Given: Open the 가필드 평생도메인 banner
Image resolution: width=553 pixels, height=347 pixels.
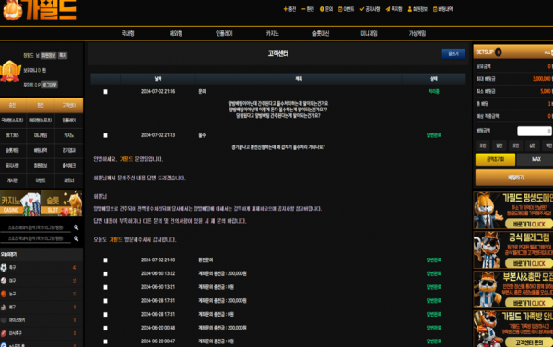Looking at the screenshot, I should [513, 211].
